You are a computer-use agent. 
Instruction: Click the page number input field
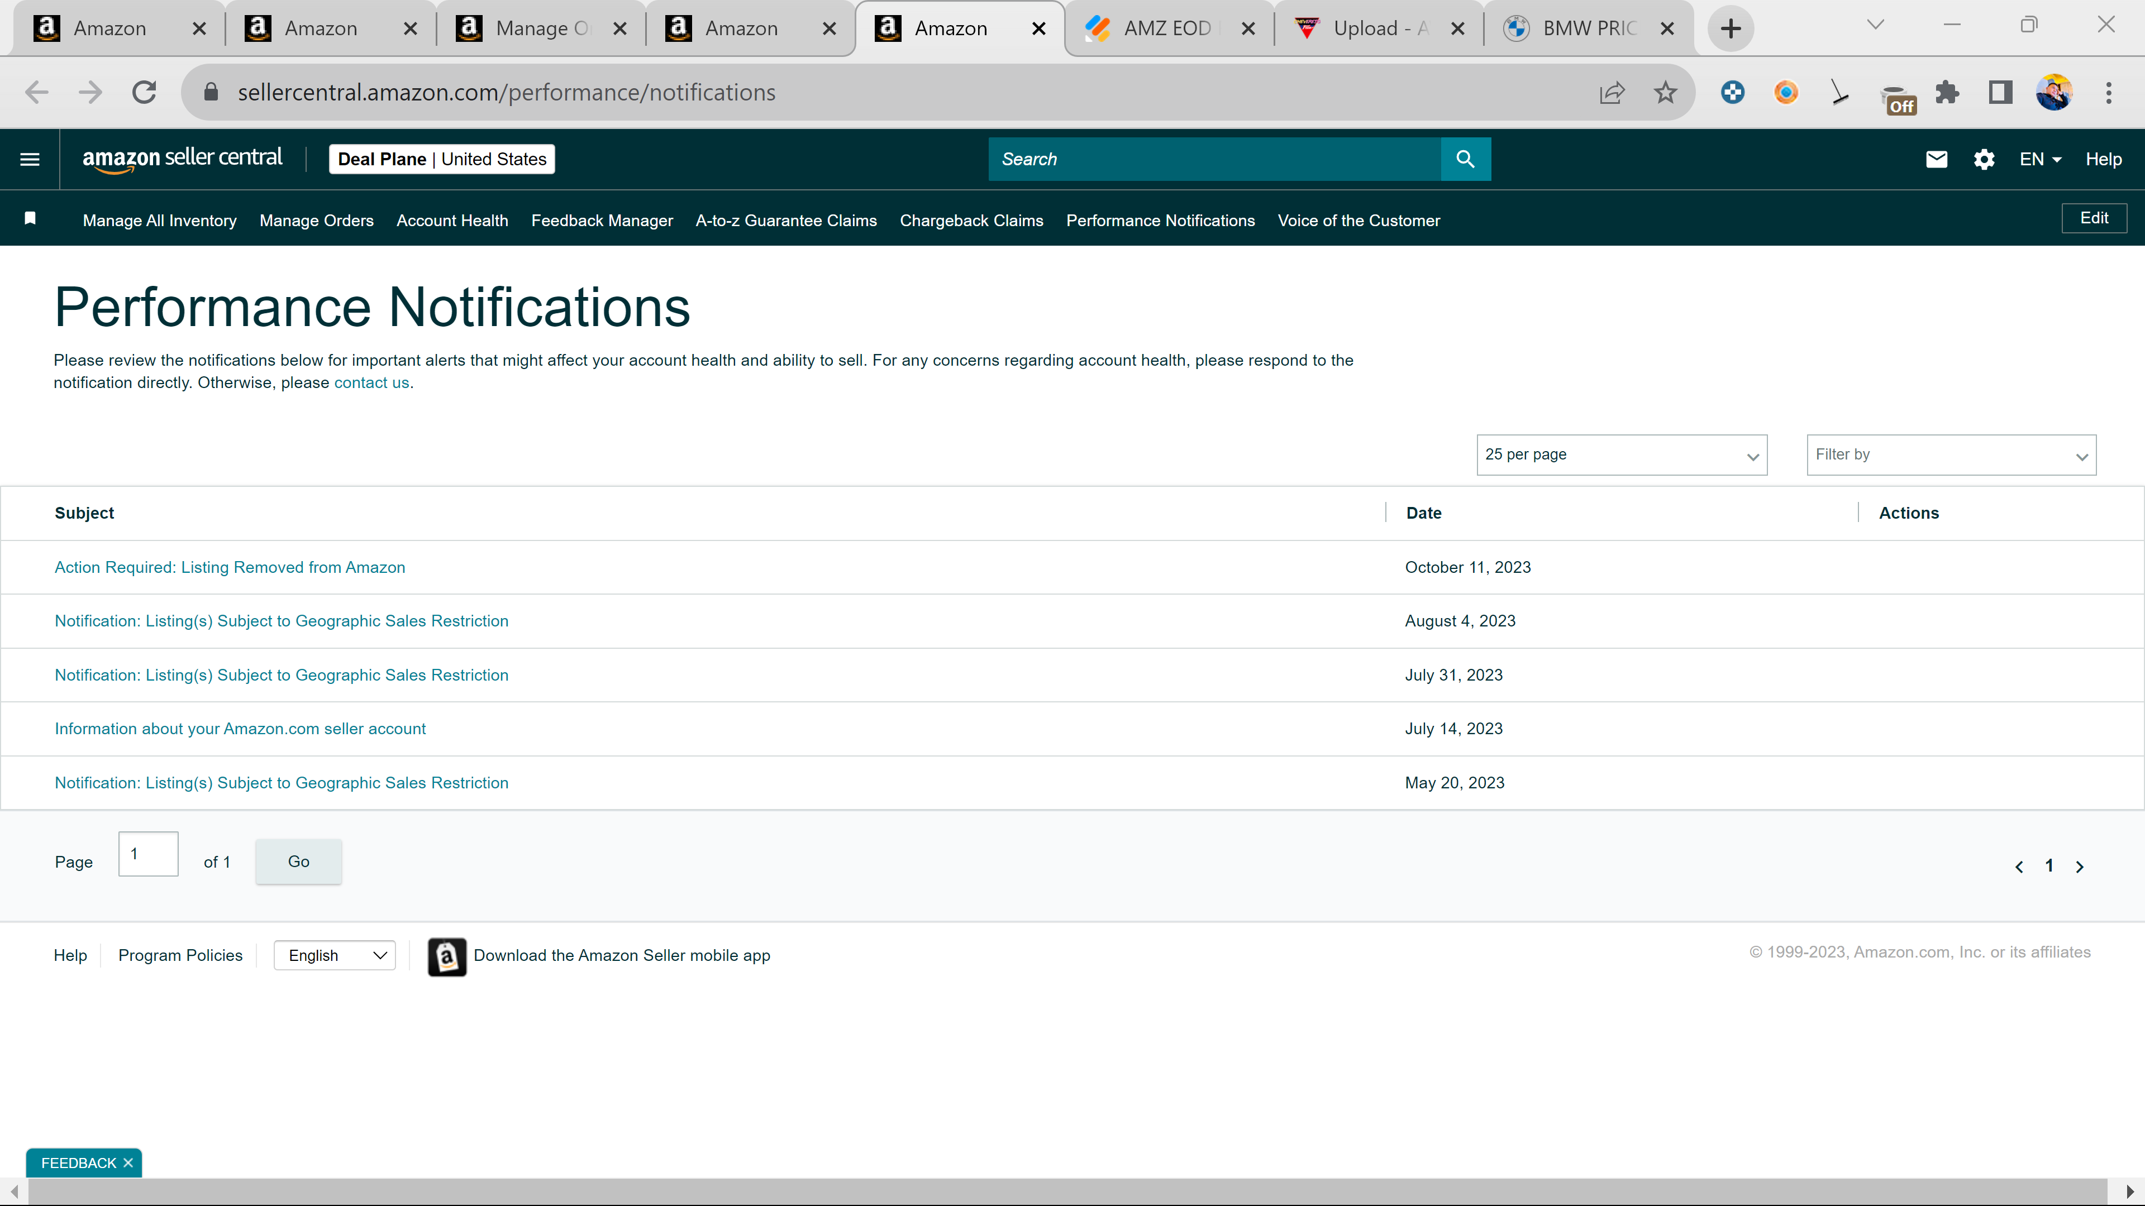point(148,854)
